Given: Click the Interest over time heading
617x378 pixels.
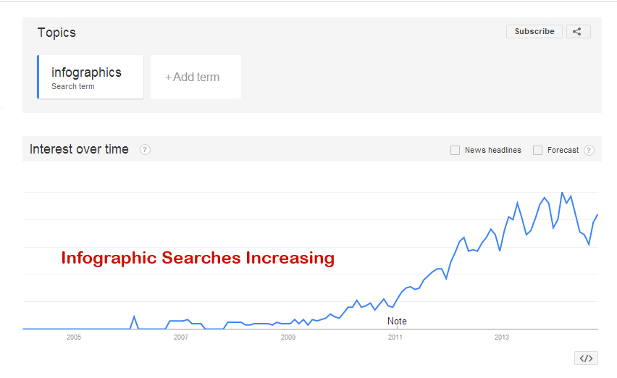Looking at the screenshot, I should click(x=79, y=149).
